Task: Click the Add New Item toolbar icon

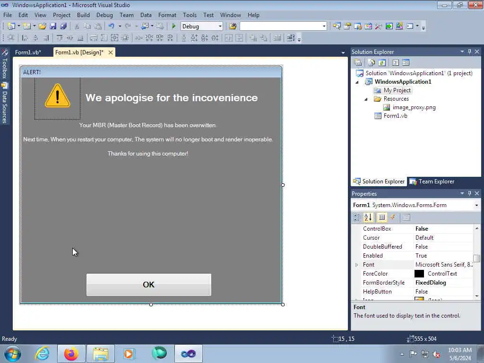Action: click(x=27, y=26)
